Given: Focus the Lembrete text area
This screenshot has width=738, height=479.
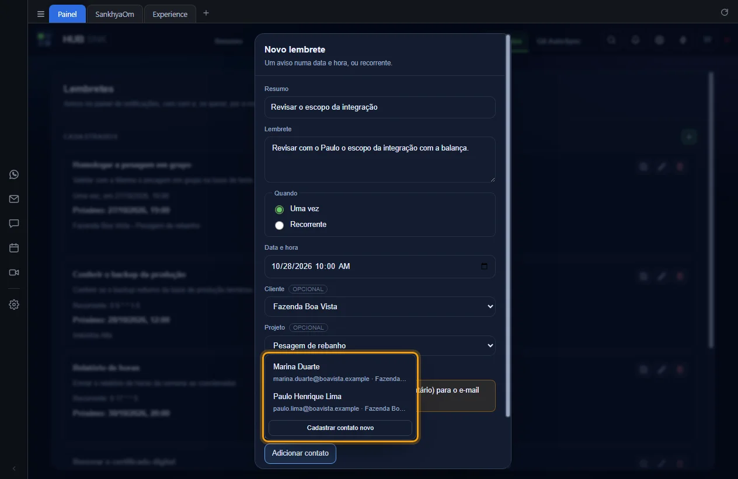Looking at the screenshot, I should pos(380,160).
